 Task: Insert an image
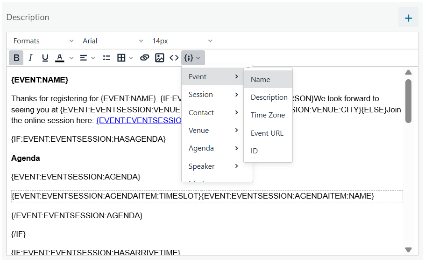pos(160,58)
